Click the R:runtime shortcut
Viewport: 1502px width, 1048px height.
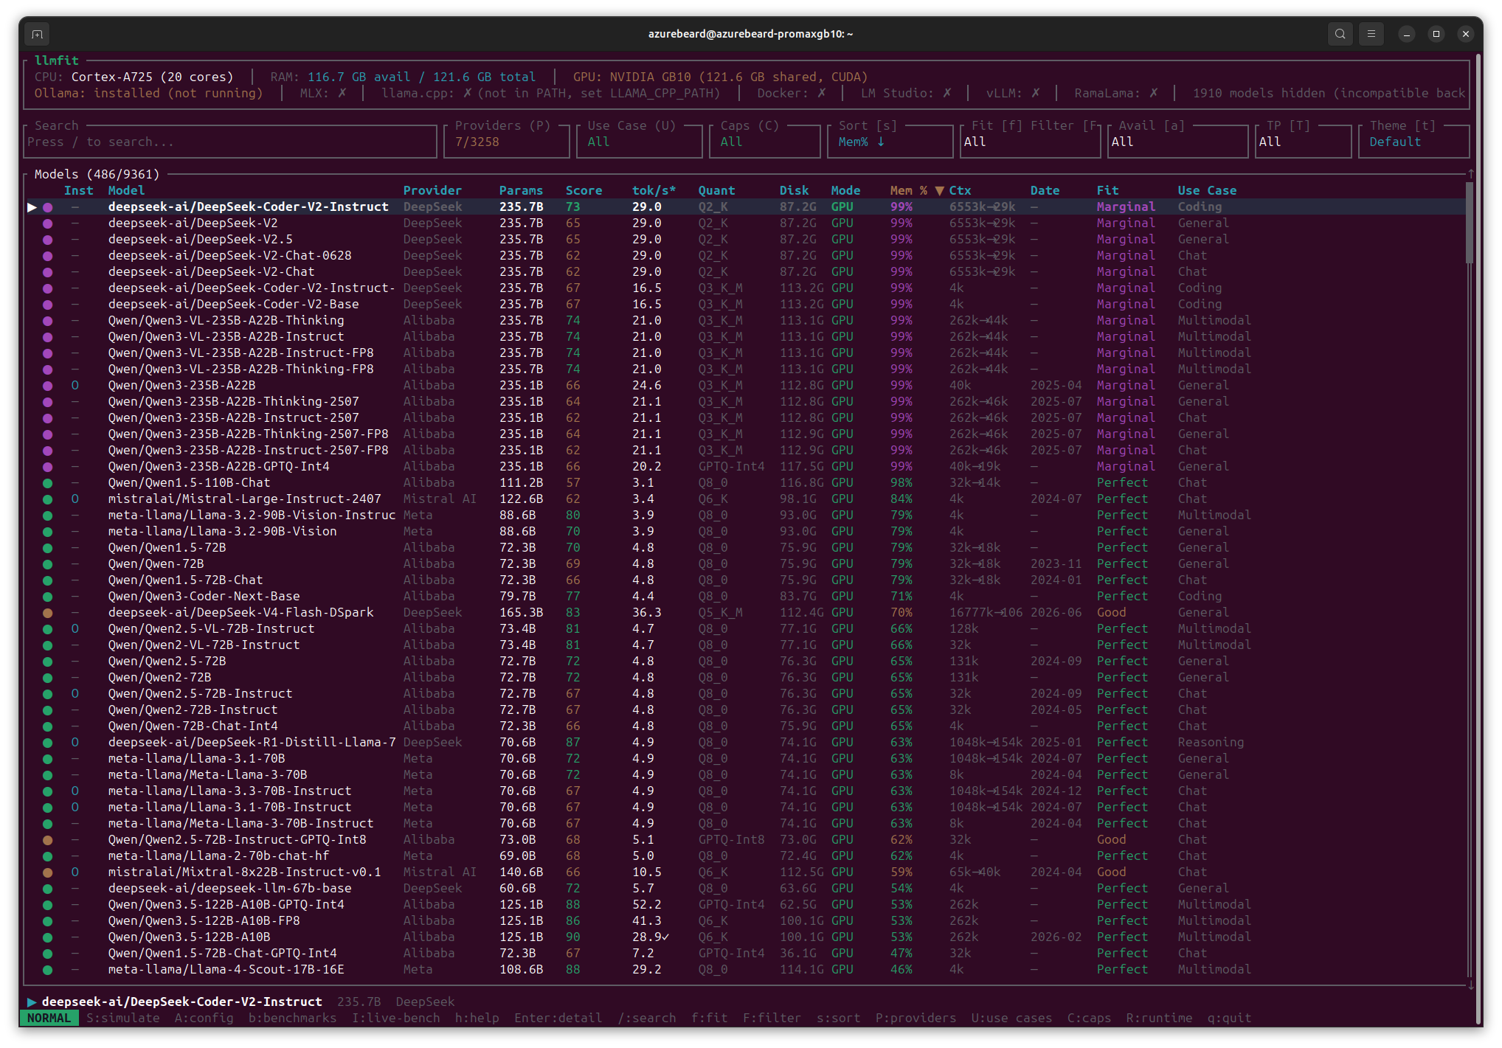1159,1018
